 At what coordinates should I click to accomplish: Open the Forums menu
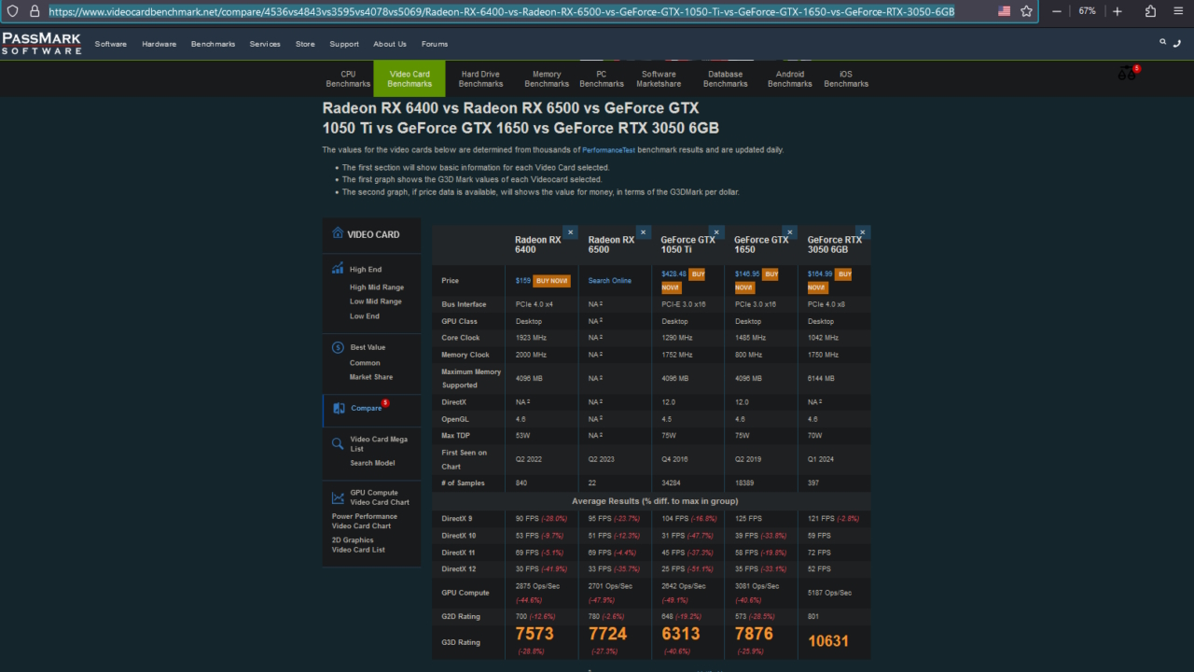435,44
